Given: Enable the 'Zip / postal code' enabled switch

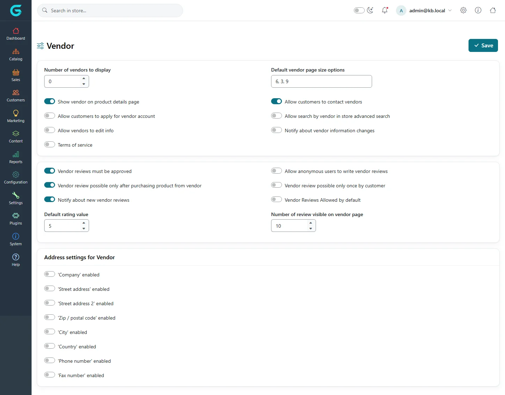Looking at the screenshot, I should click(49, 317).
